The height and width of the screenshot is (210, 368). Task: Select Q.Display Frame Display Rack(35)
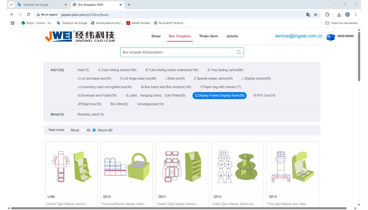pos(219,95)
